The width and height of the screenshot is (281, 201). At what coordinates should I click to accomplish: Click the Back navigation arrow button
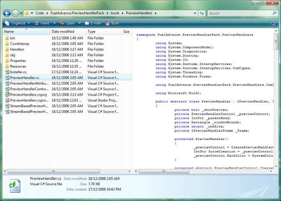[x=7, y=13]
